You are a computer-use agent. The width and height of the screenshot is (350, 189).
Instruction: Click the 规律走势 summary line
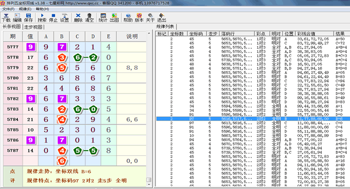coord(59,171)
